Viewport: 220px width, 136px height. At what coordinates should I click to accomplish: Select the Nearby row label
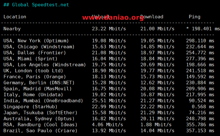12,29
